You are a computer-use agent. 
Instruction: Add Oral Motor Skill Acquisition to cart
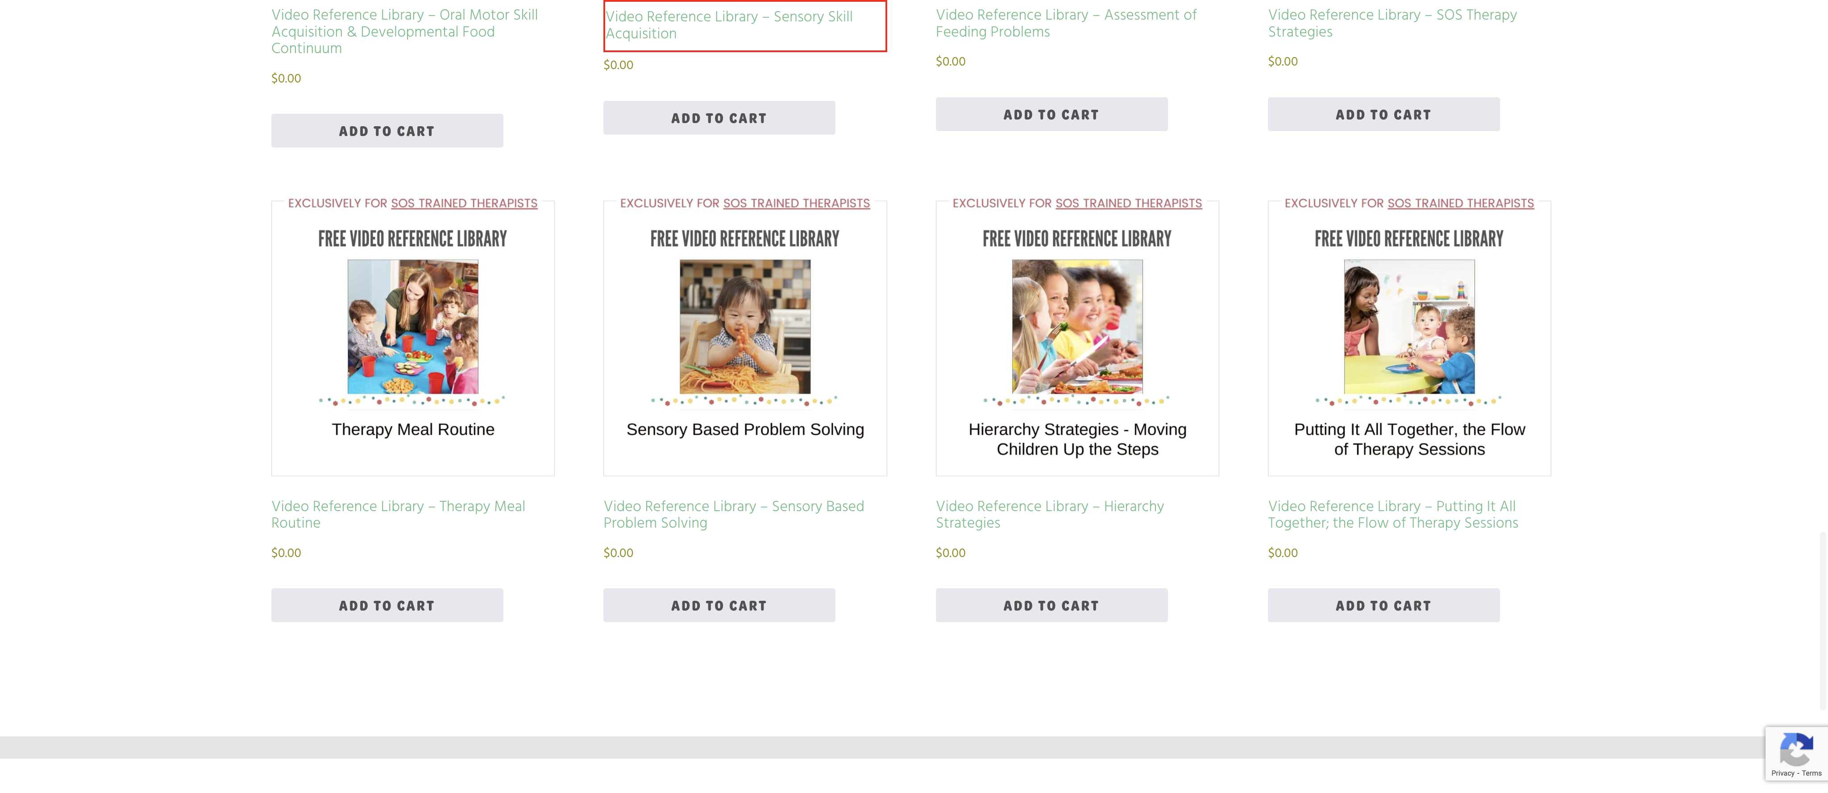tap(387, 131)
